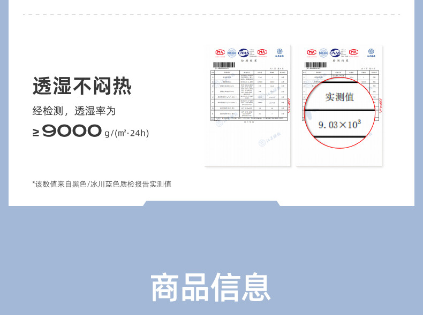Viewport: 423px width, 315px height.
Task: Click the barcode on the right report
Action: (315, 65)
